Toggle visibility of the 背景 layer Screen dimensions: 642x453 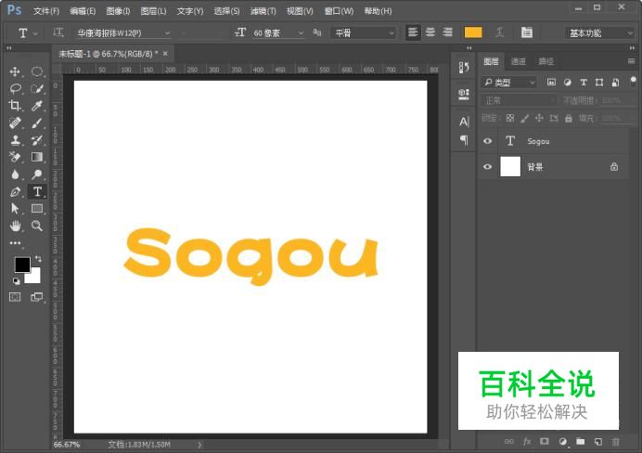[487, 167]
